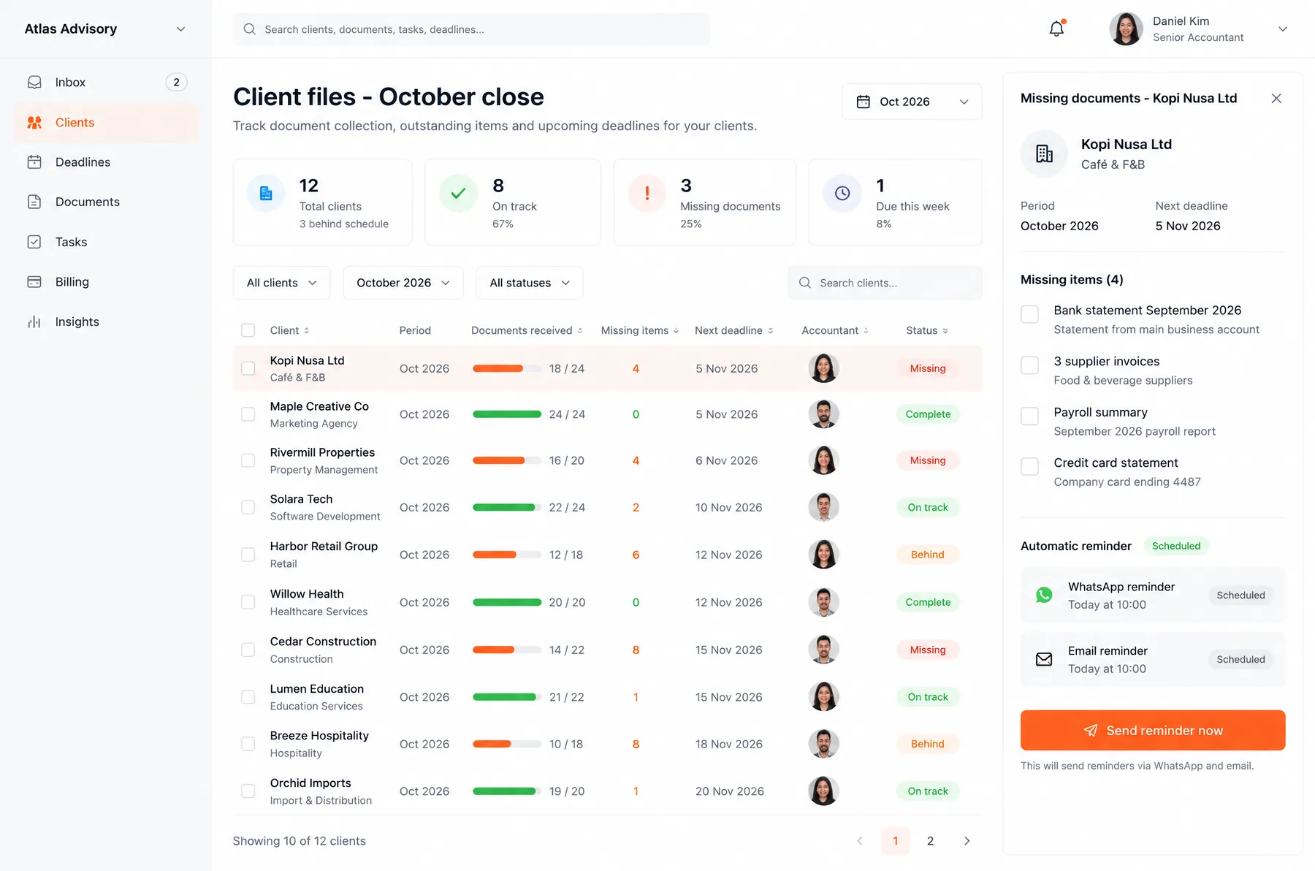
Task: Click the Inbox tray icon in sidebar
Action: [x=34, y=83]
